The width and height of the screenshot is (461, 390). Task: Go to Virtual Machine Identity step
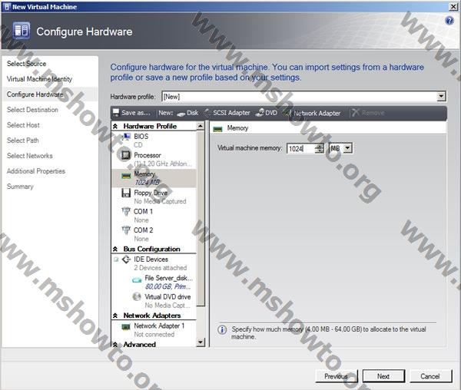point(39,79)
